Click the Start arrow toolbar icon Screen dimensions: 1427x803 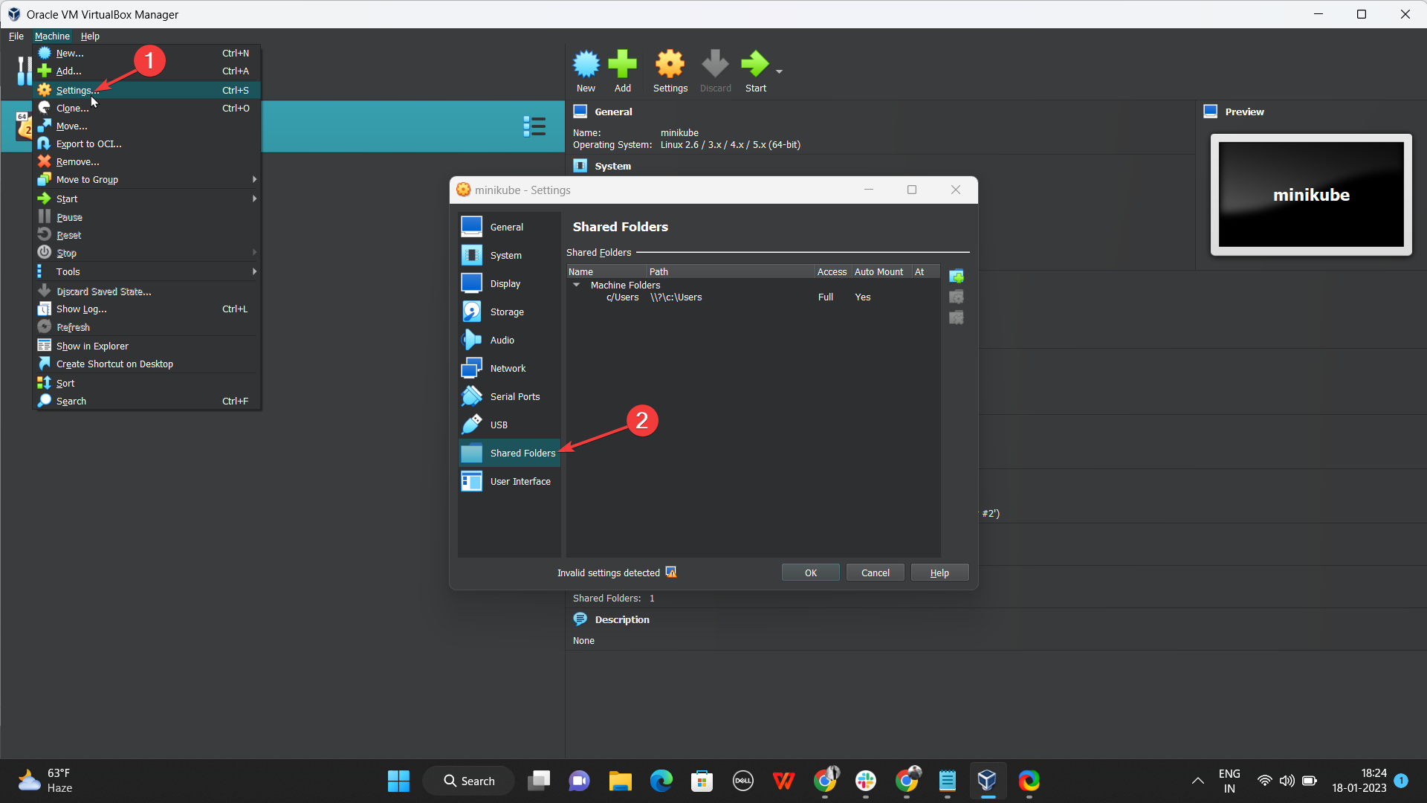[755, 71]
